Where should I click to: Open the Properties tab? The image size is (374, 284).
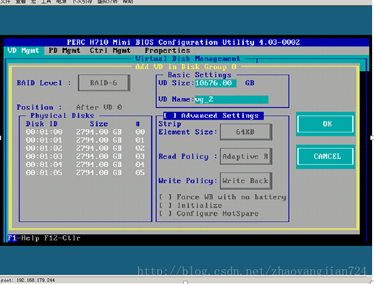click(167, 51)
